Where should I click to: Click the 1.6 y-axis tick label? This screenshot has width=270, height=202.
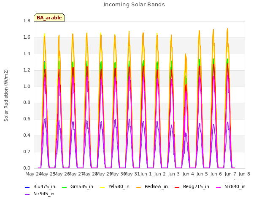(27, 37)
